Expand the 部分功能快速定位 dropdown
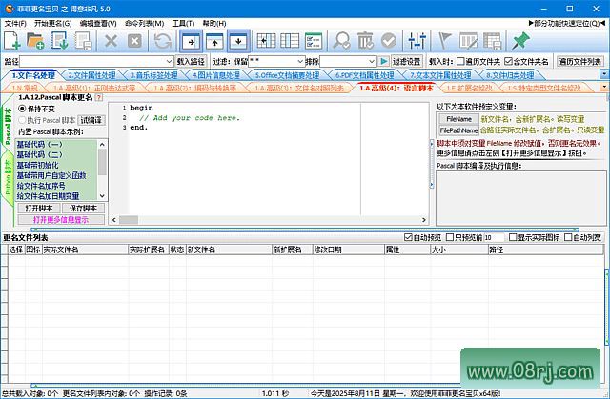 pos(556,21)
